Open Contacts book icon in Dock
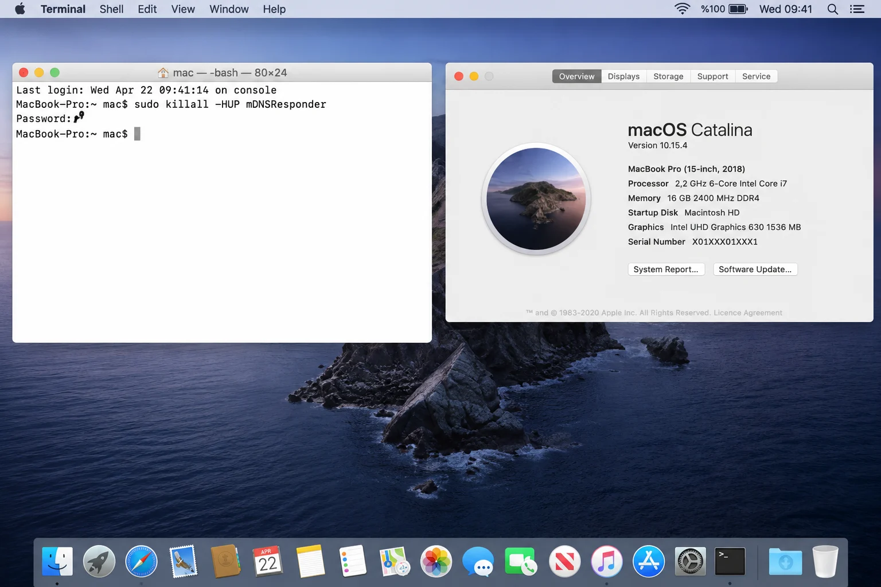Image resolution: width=881 pixels, height=587 pixels. (x=225, y=561)
